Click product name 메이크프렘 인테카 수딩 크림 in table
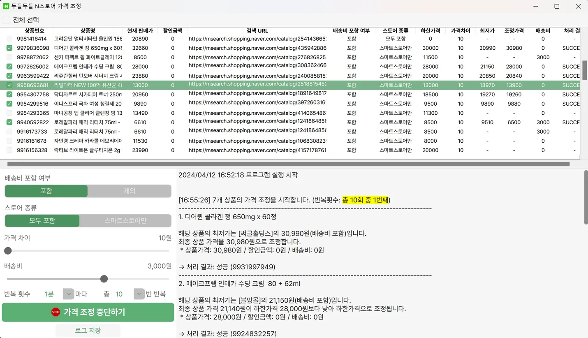This screenshot has height=338, width=588. (x=88, y=67)
